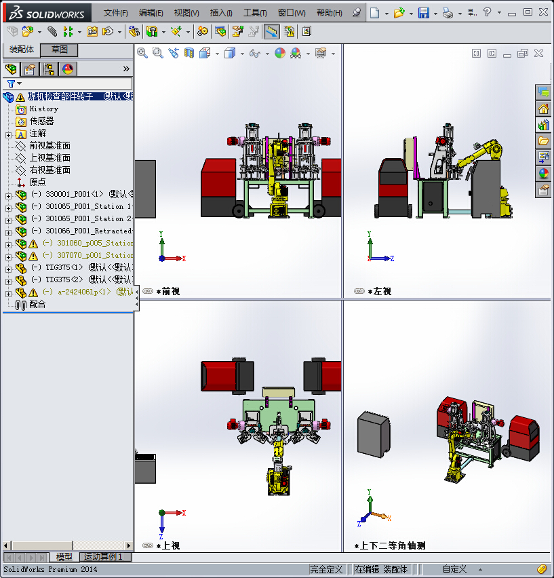The height and width of the screenshot is (578, 554).
Task: Expand the TIG375<1> component node
Action: point(8,269)
